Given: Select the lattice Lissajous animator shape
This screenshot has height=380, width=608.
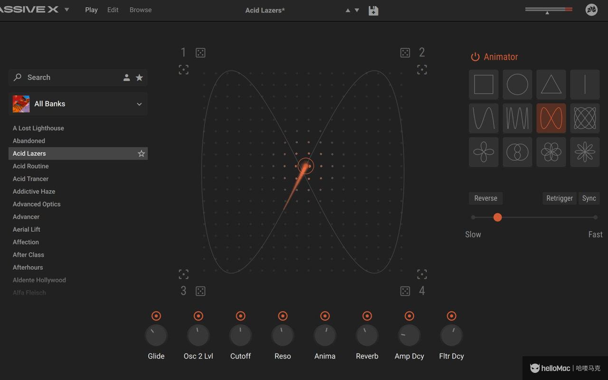Looking at the screenshot, I should pyautogui.click(x=585, y=118).
